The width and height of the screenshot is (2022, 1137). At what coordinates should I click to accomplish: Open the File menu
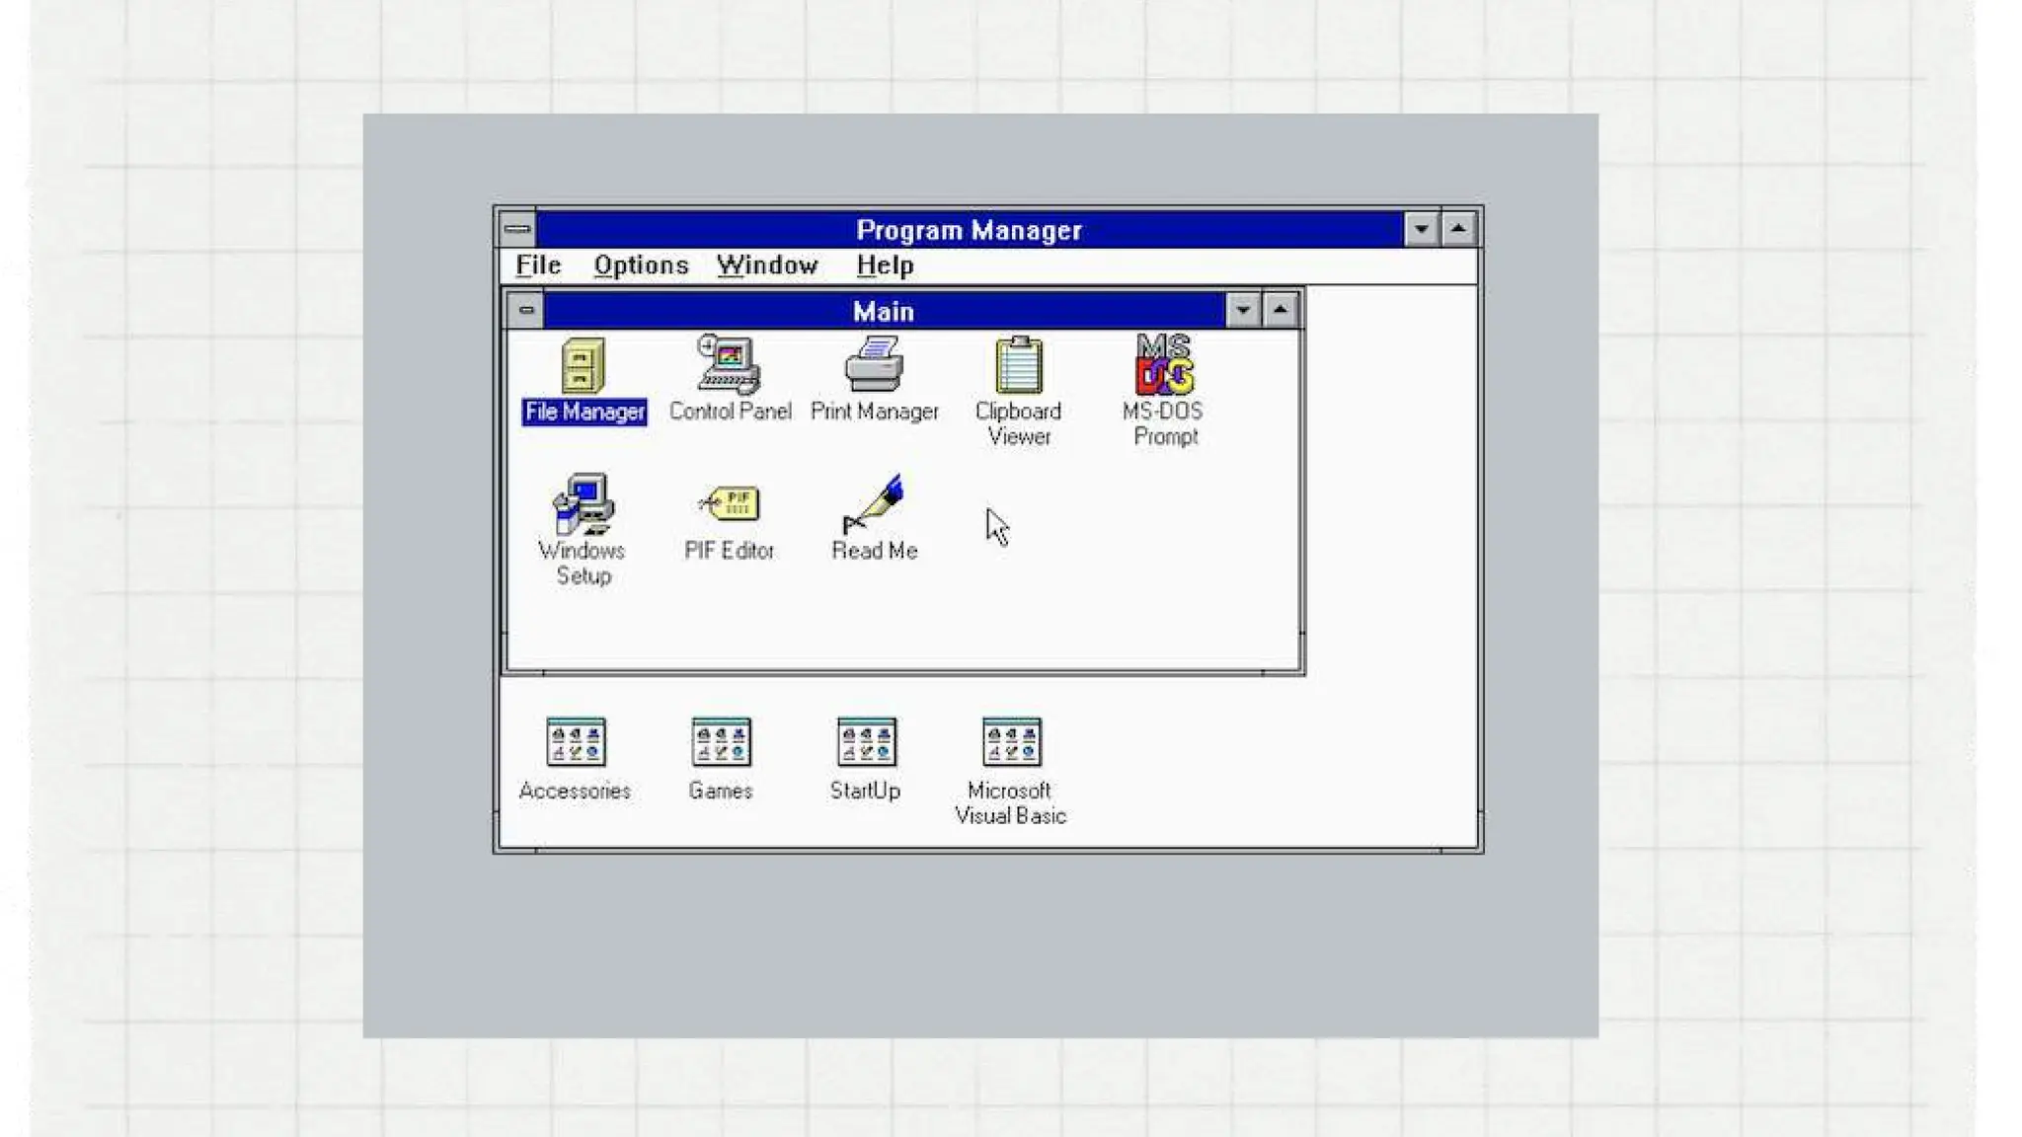point(538,265)
